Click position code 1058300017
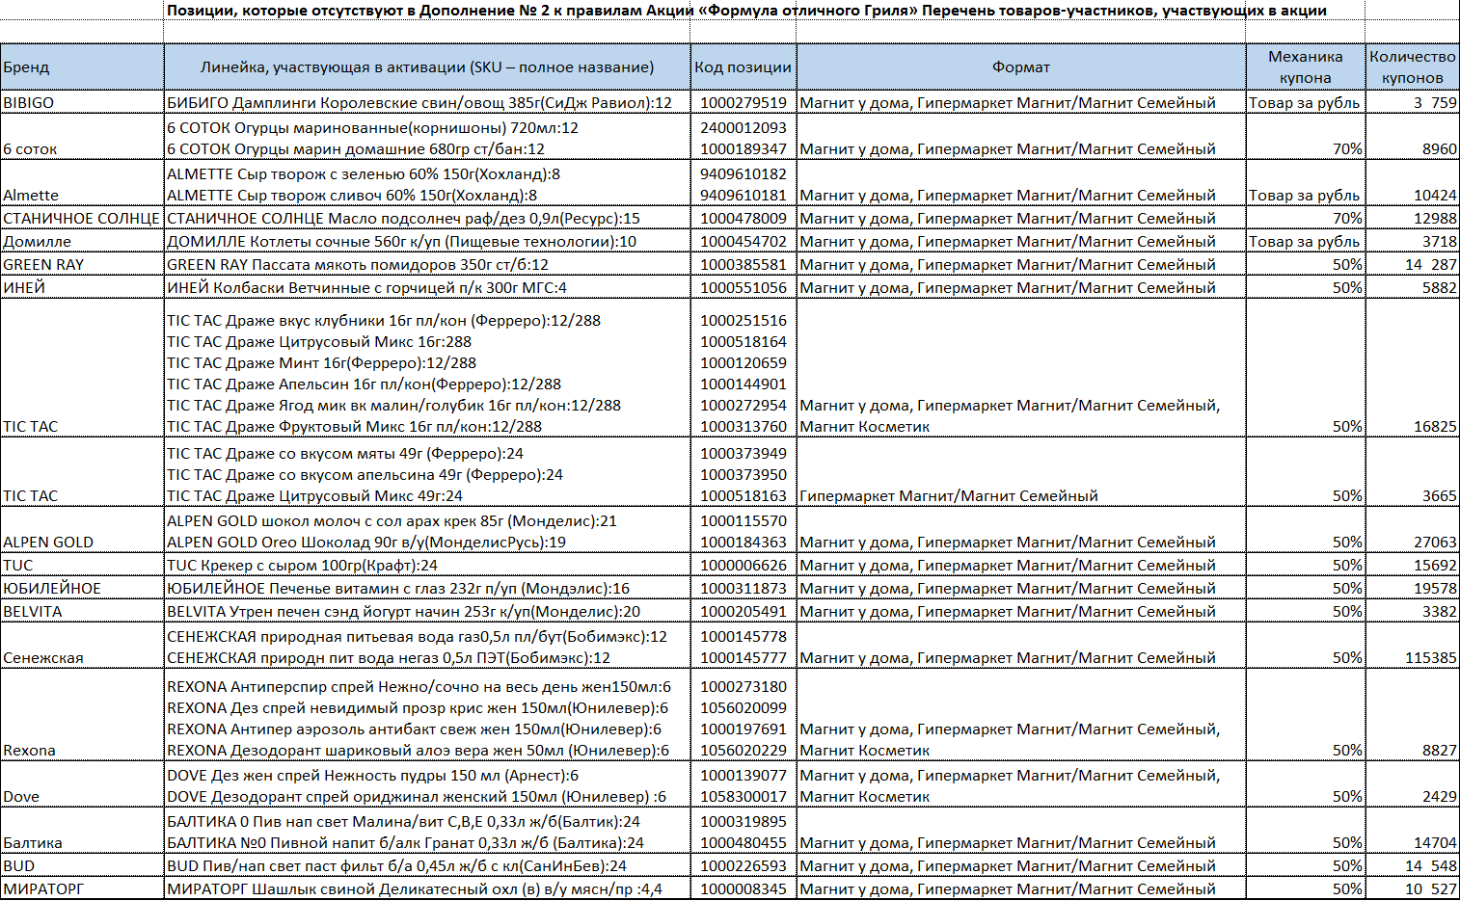Image resolution: width=1460 pixels, height=901 pixels. pos(743,796)
